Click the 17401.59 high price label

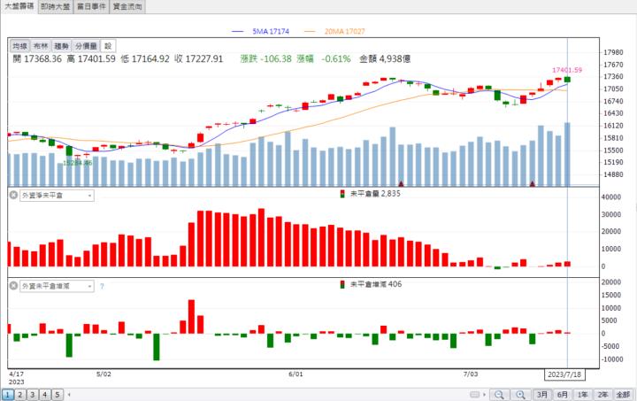click(x=567, y=70)
